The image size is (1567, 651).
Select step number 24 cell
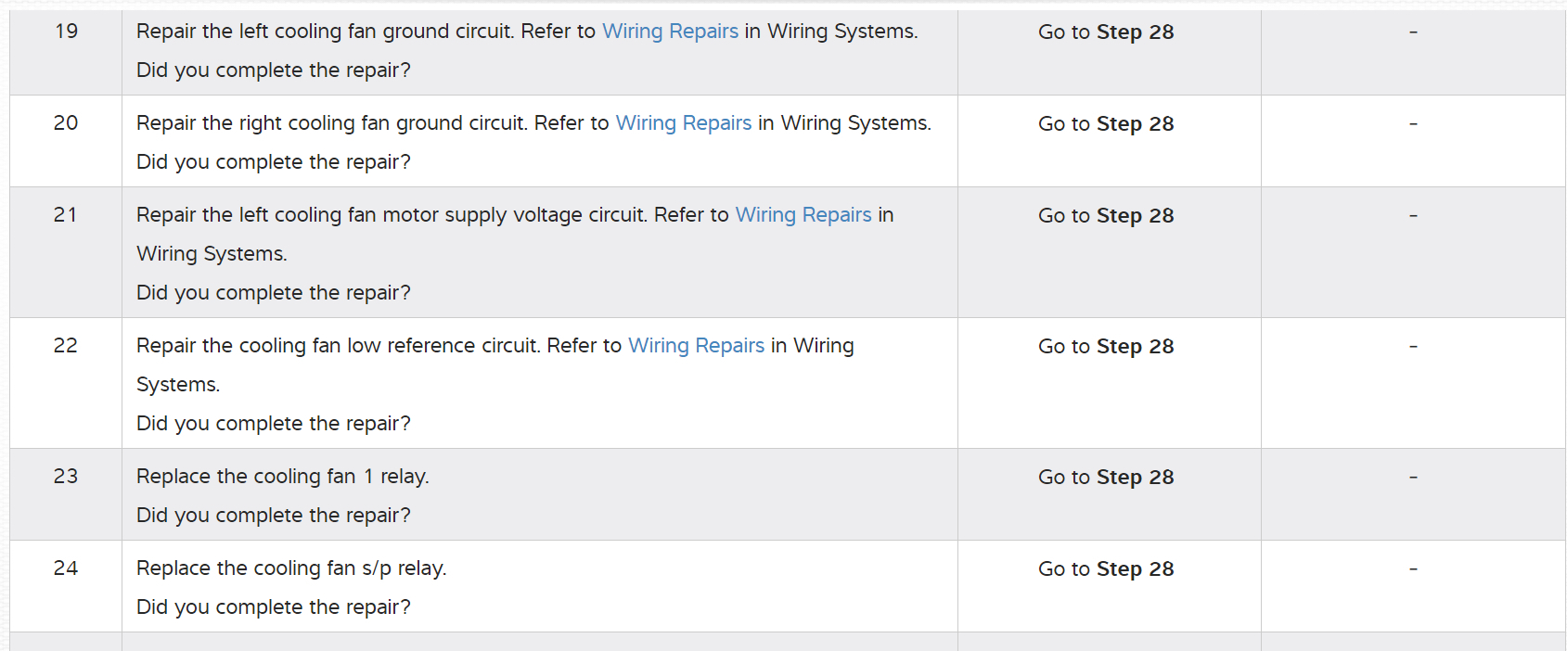tap(66, 568)
